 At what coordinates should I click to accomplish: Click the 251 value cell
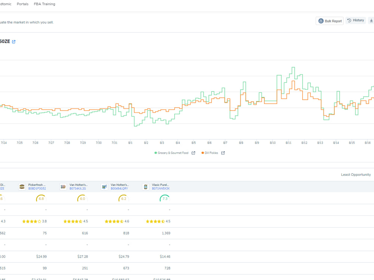click(x=85, y=268)
